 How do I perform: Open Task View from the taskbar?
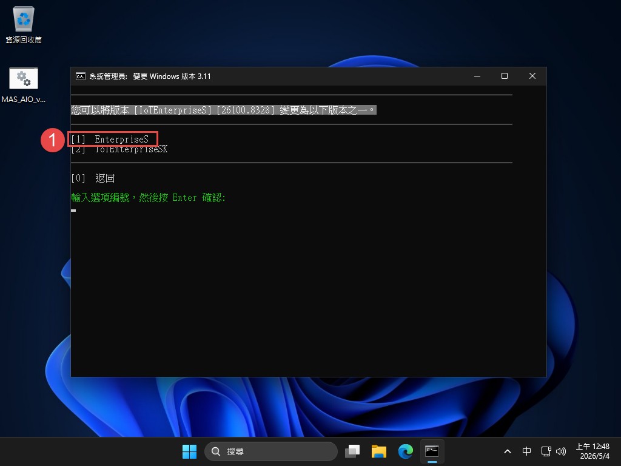pos(352,451)
